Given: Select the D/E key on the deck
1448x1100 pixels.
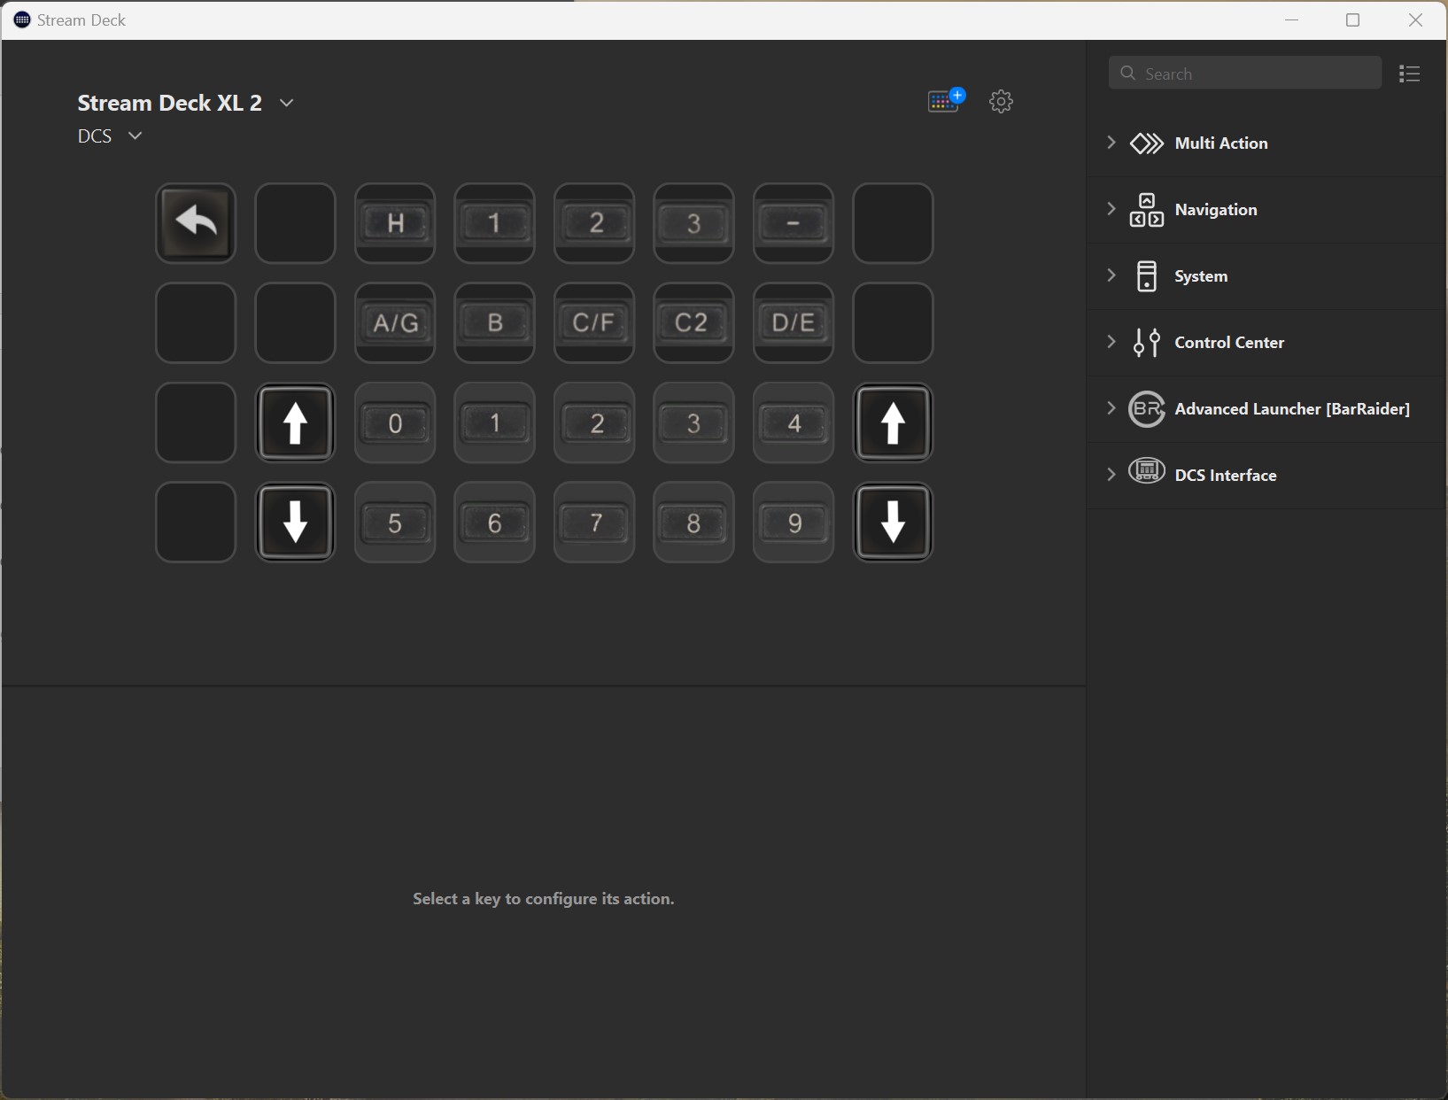Looking at the screenshot, I should (794, 323).
